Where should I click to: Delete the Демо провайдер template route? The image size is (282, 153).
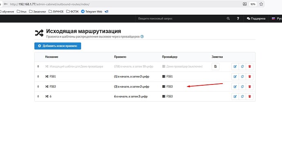click(249, 67)
